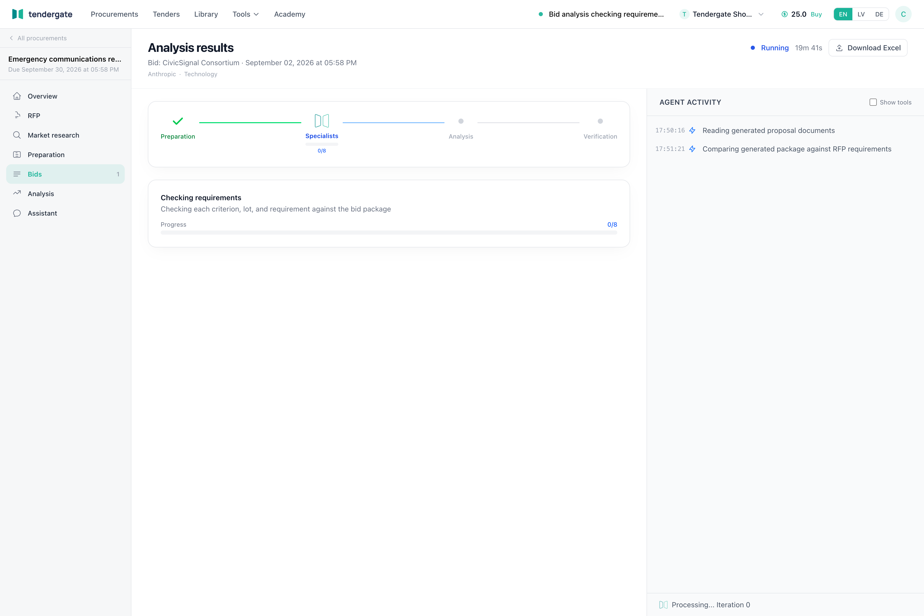Click the Preparation step label in stepper

pos(178,136)
